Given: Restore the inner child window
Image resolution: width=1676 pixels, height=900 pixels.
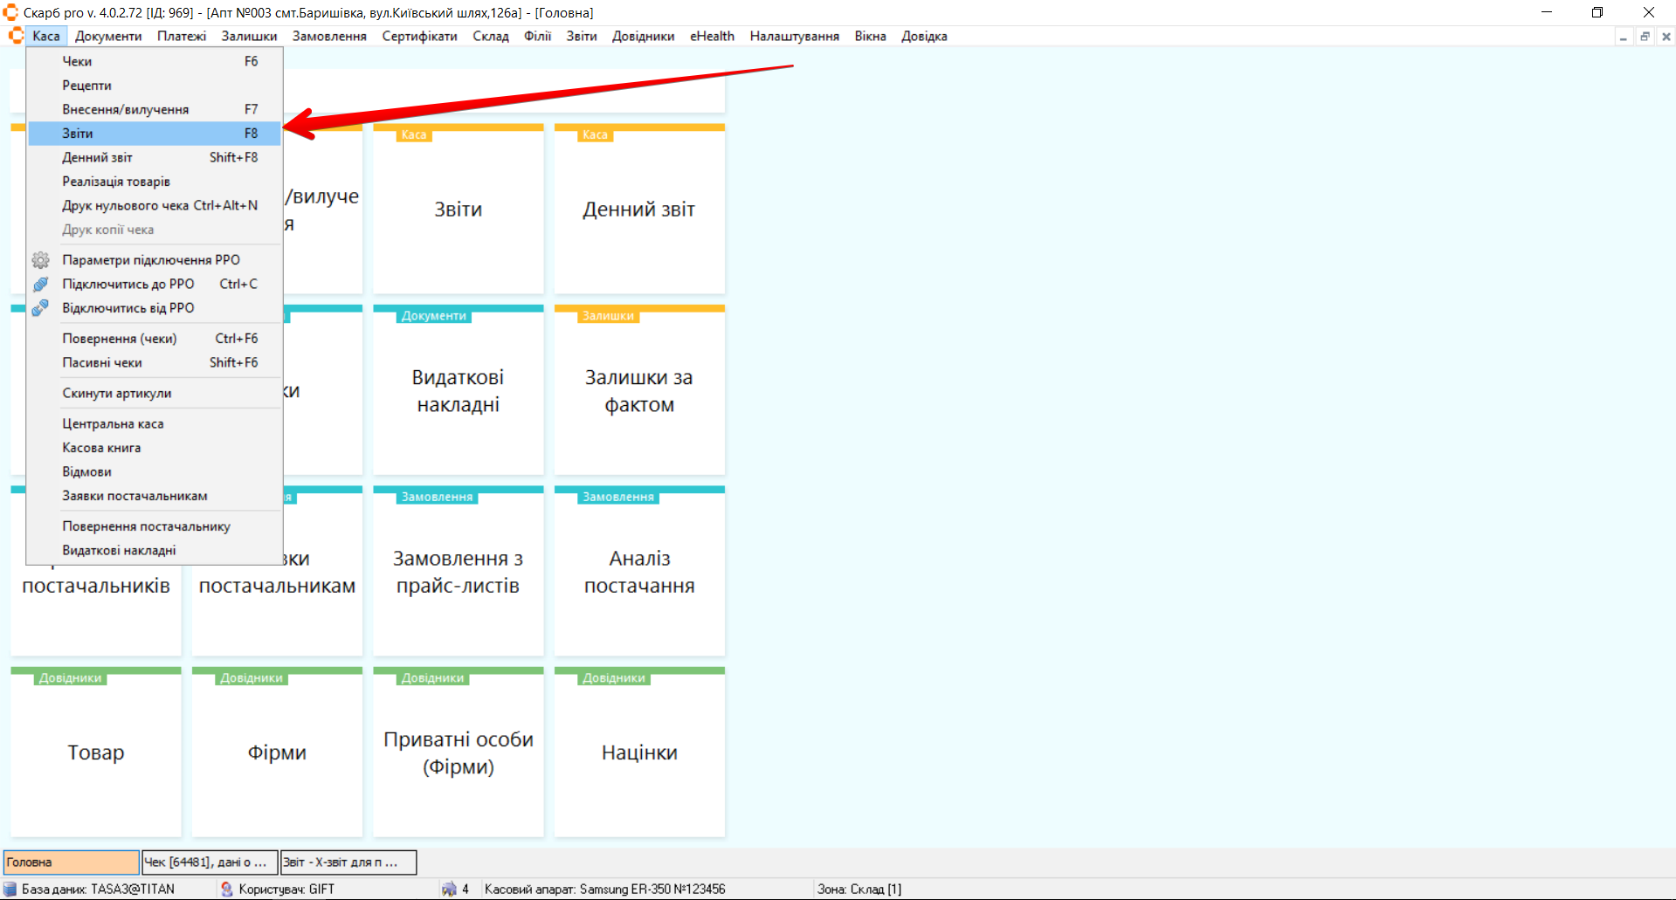Looking at the screenshot, I should click(x=1645, y=37).
